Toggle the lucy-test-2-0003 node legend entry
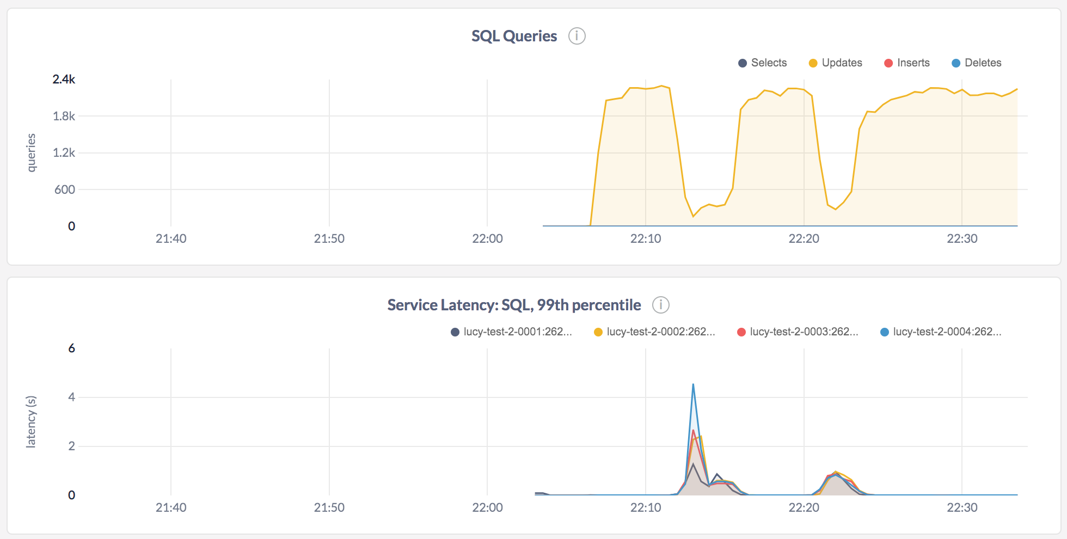 [798, 332]
